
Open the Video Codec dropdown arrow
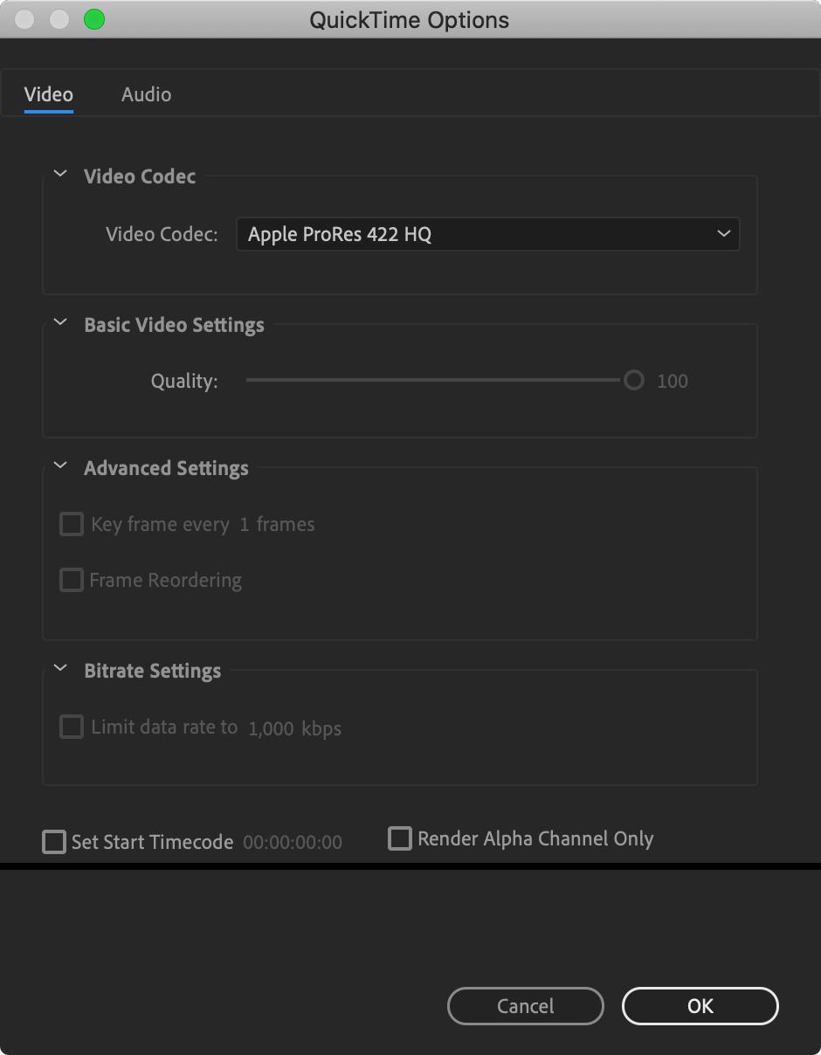tap(723, 234)
